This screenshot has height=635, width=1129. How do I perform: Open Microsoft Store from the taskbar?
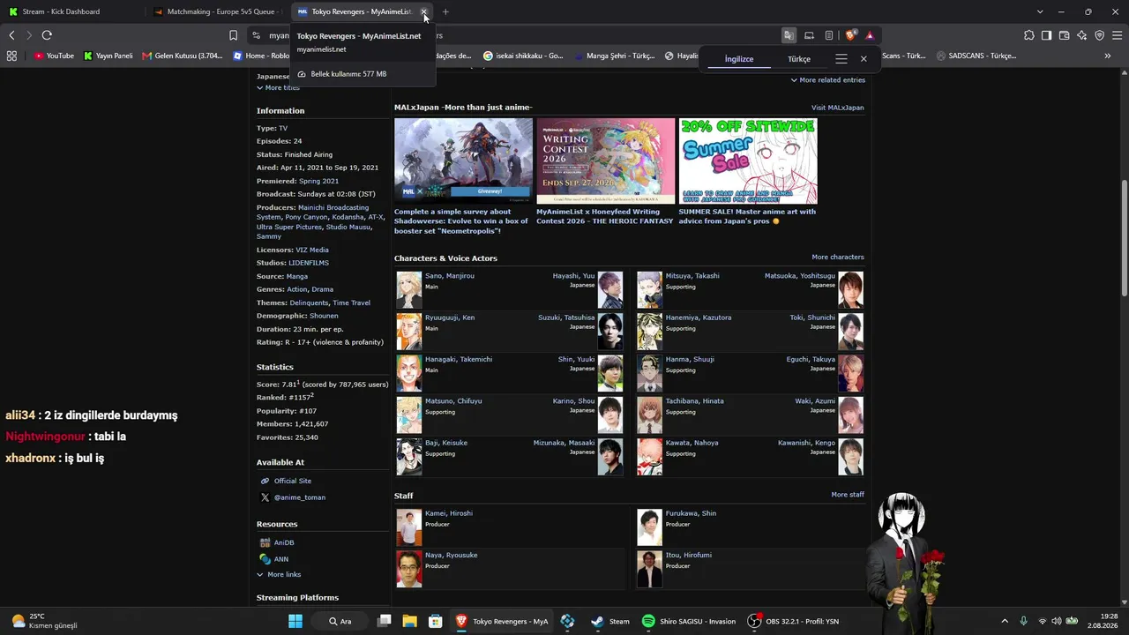[x=435, y=621]
